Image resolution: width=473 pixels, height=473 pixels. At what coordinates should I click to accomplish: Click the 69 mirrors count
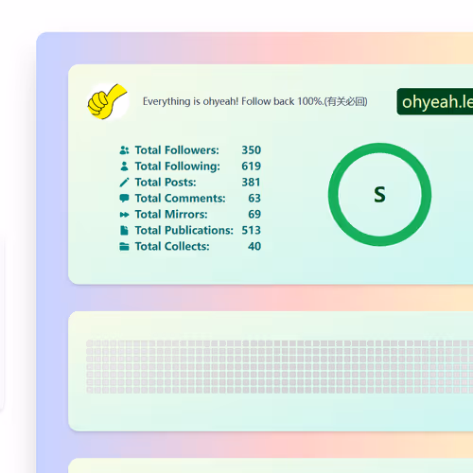coord(254,215)
